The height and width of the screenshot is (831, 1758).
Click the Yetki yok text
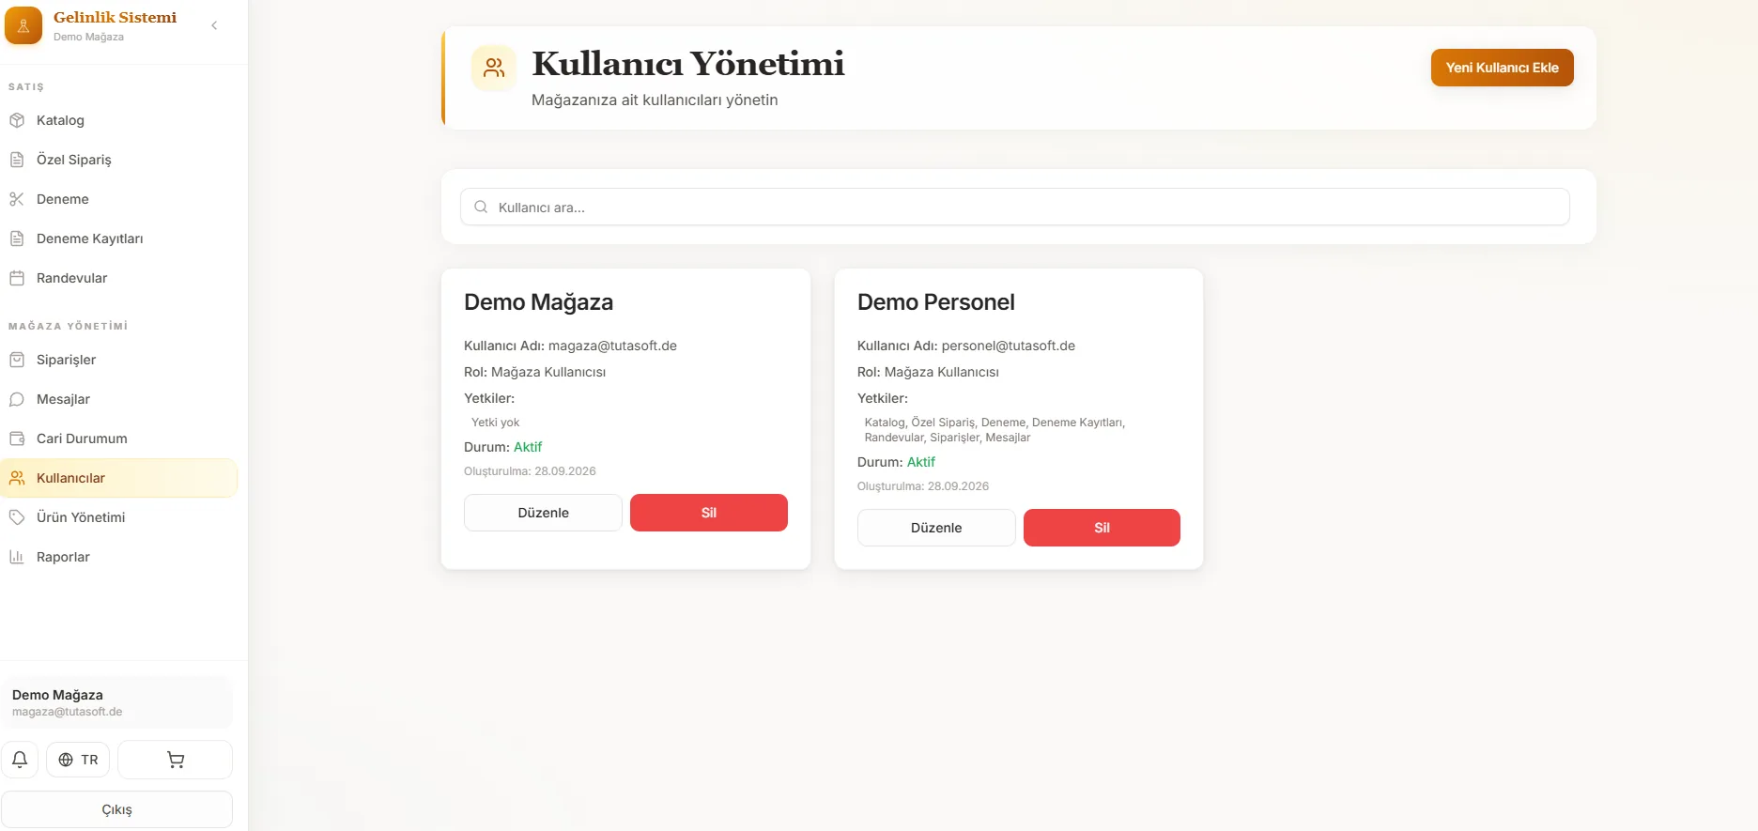coord(495,423)
